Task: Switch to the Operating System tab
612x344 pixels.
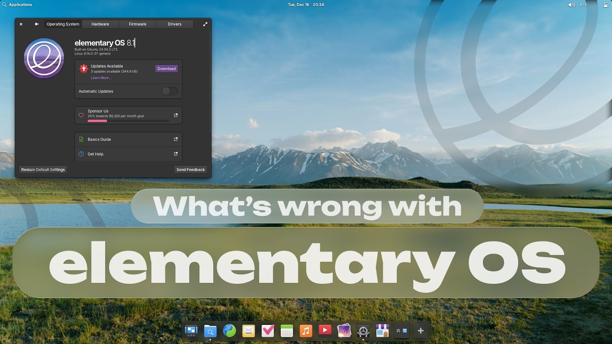Action: pos(63,24)
